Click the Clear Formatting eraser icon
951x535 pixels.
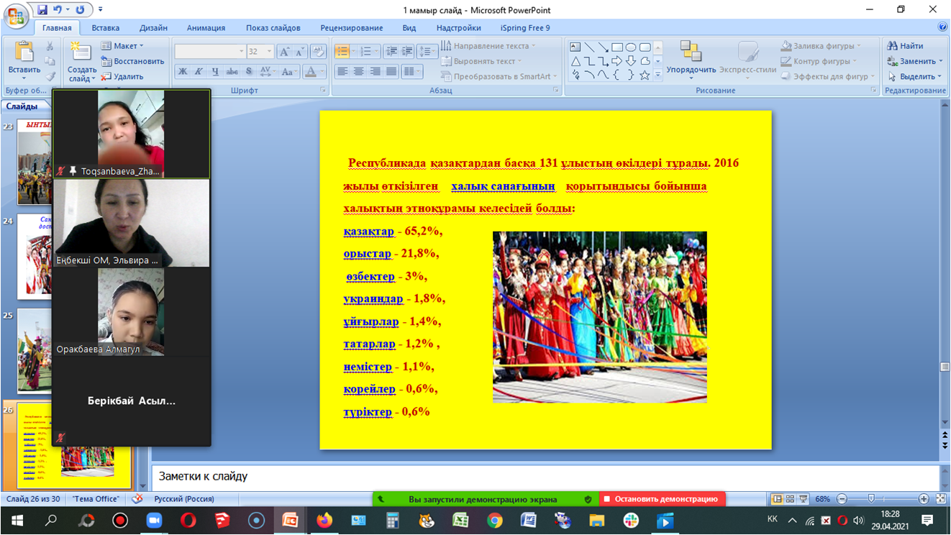click(x=318, y=52)
